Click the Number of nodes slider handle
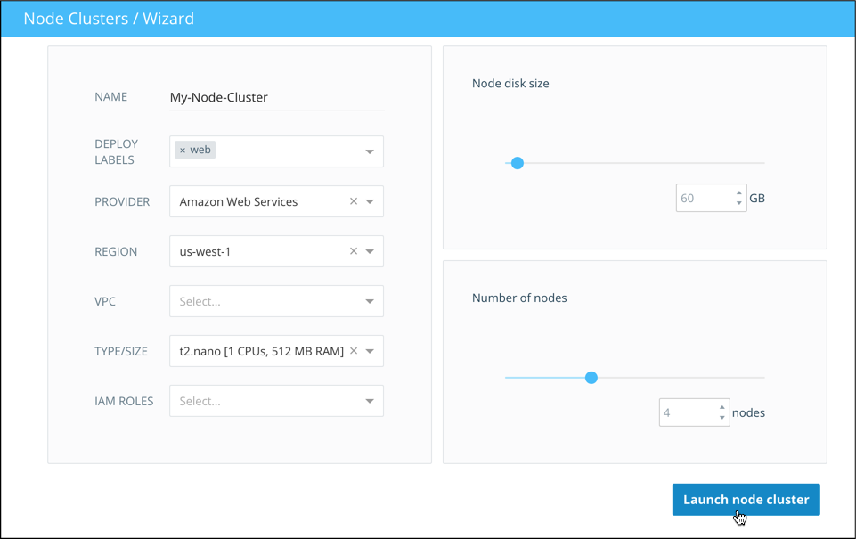Screen dimensions: 856x539 pyautogui.click(x=591, y=378)
